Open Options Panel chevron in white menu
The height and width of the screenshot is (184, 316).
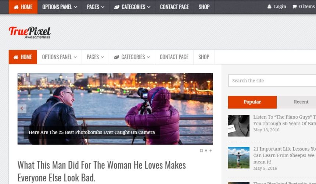75,57
